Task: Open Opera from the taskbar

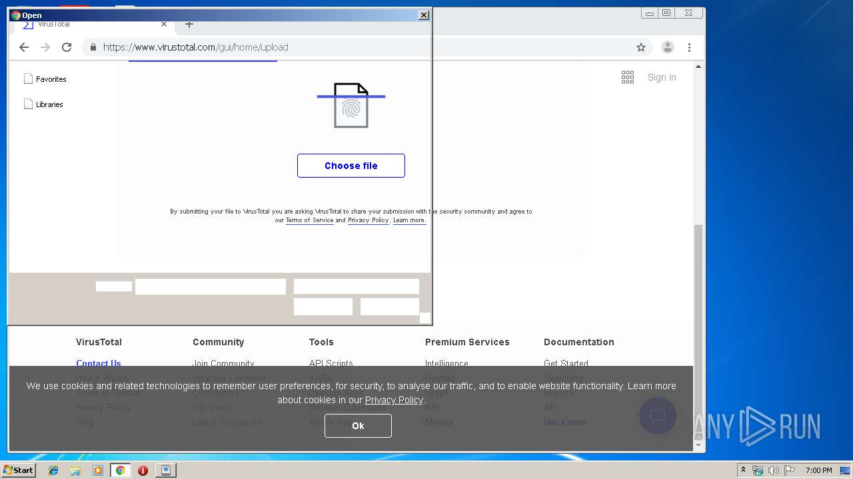Action: [x=143, y=470]
